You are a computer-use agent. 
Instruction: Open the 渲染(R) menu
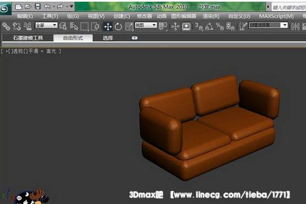tap(211, 16)
